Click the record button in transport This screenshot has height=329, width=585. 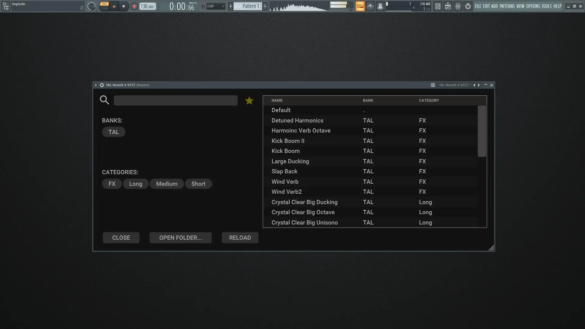134,6
